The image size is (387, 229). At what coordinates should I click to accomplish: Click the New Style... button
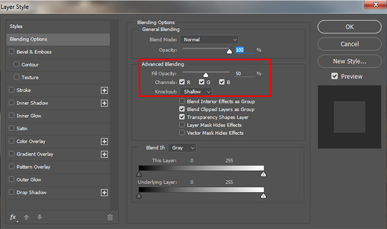[349, 61]
